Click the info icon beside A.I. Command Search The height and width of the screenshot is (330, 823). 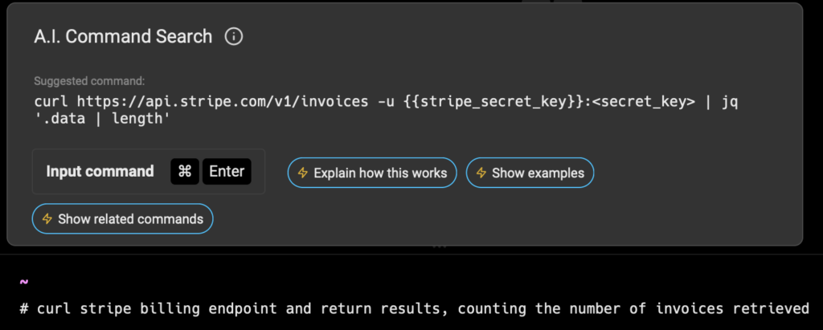234,37
